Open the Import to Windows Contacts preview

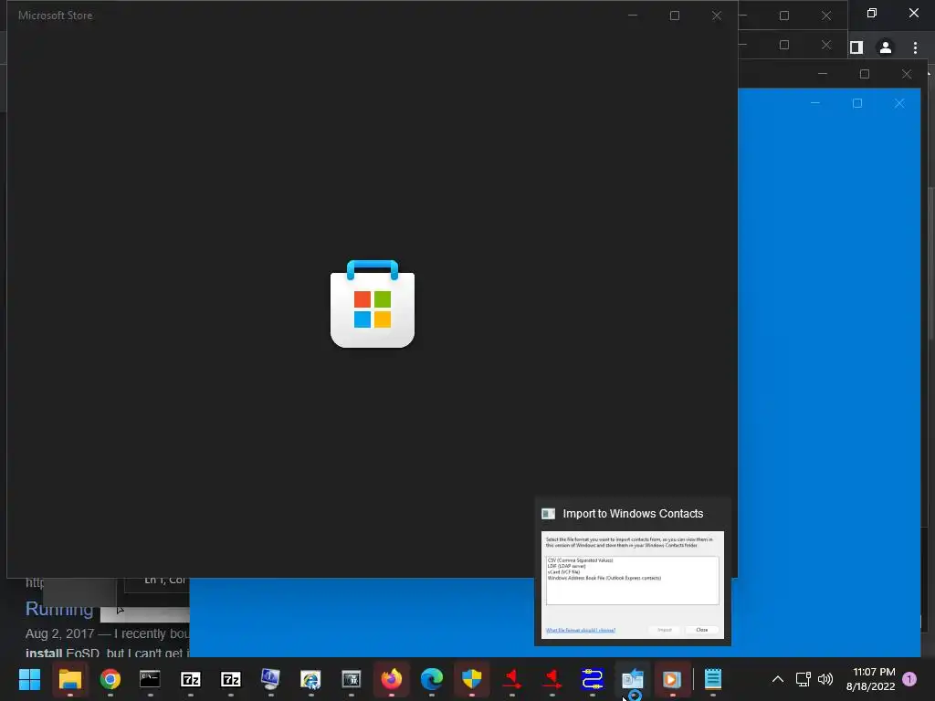pos(632,584)
